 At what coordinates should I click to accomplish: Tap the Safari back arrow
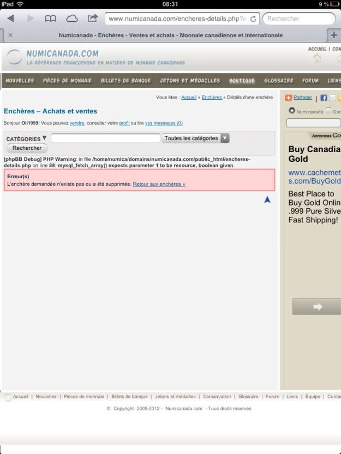(11, 19)
